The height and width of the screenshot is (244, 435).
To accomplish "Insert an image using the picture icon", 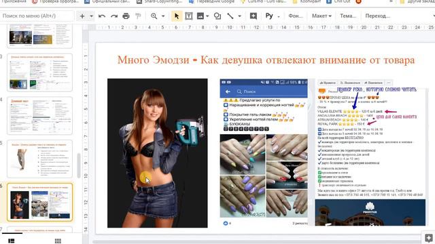I will click(201, 16).
